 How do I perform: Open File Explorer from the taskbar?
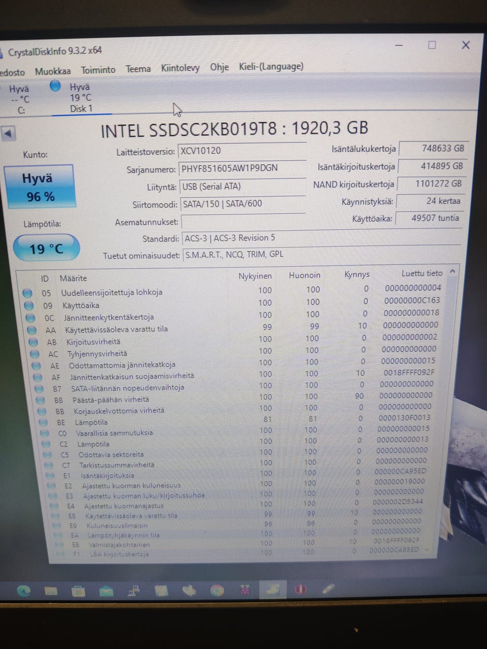pyautogui.click(x=51, y=591)
